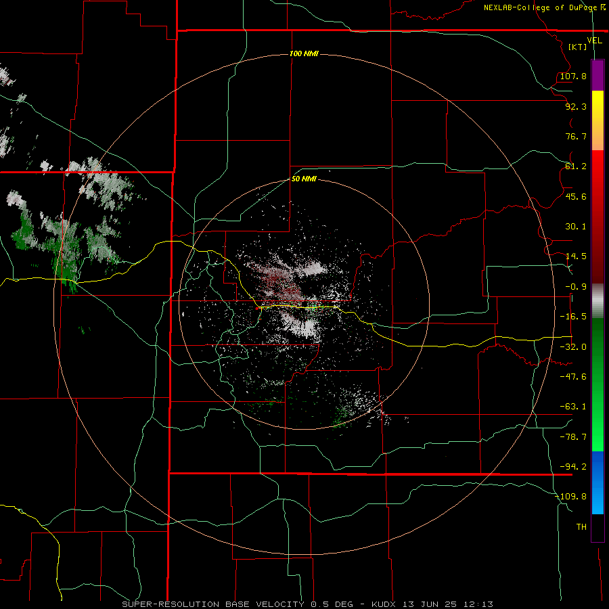Click the purple segment of the velocity colorbar
609x609 pixels.
pyautogui.click(x=597, y=76)
